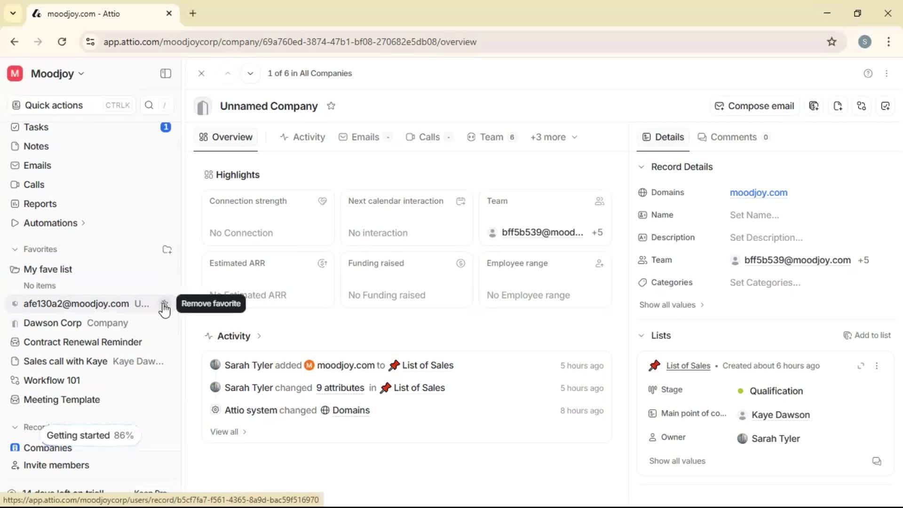
Task: Open comments on List of Sales via chat bubble
Action: (877, 461)
